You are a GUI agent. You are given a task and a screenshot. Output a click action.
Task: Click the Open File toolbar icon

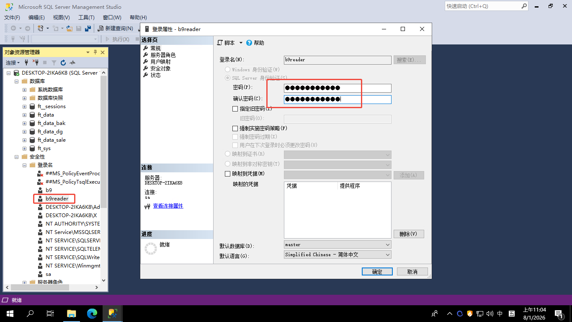click(x=69, y=29)
